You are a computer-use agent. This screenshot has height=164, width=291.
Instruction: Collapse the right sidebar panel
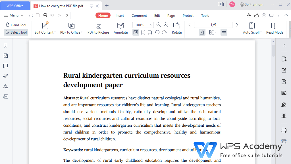tap(284, 45)
